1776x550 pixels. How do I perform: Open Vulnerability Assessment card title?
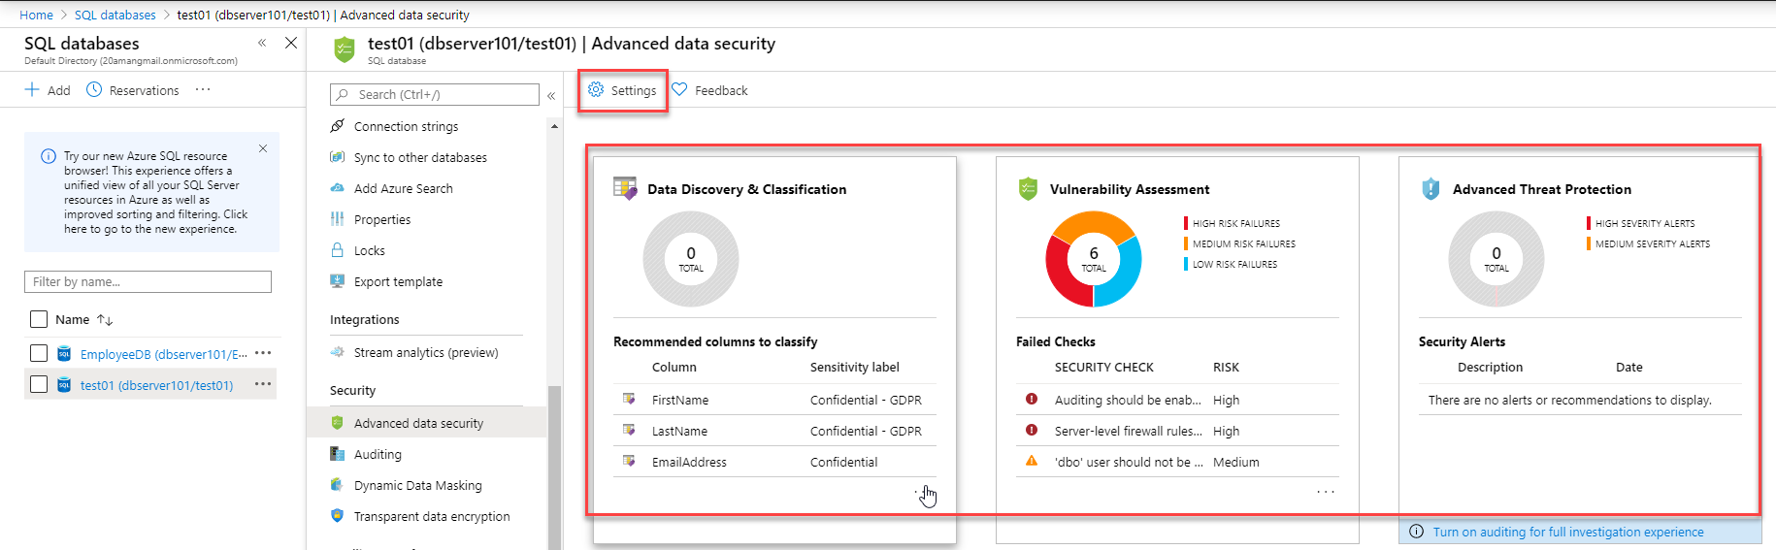(1130, 189)
